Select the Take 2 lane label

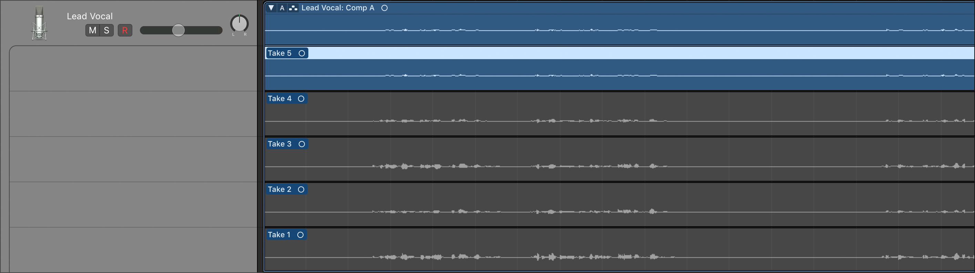[279, 189]
